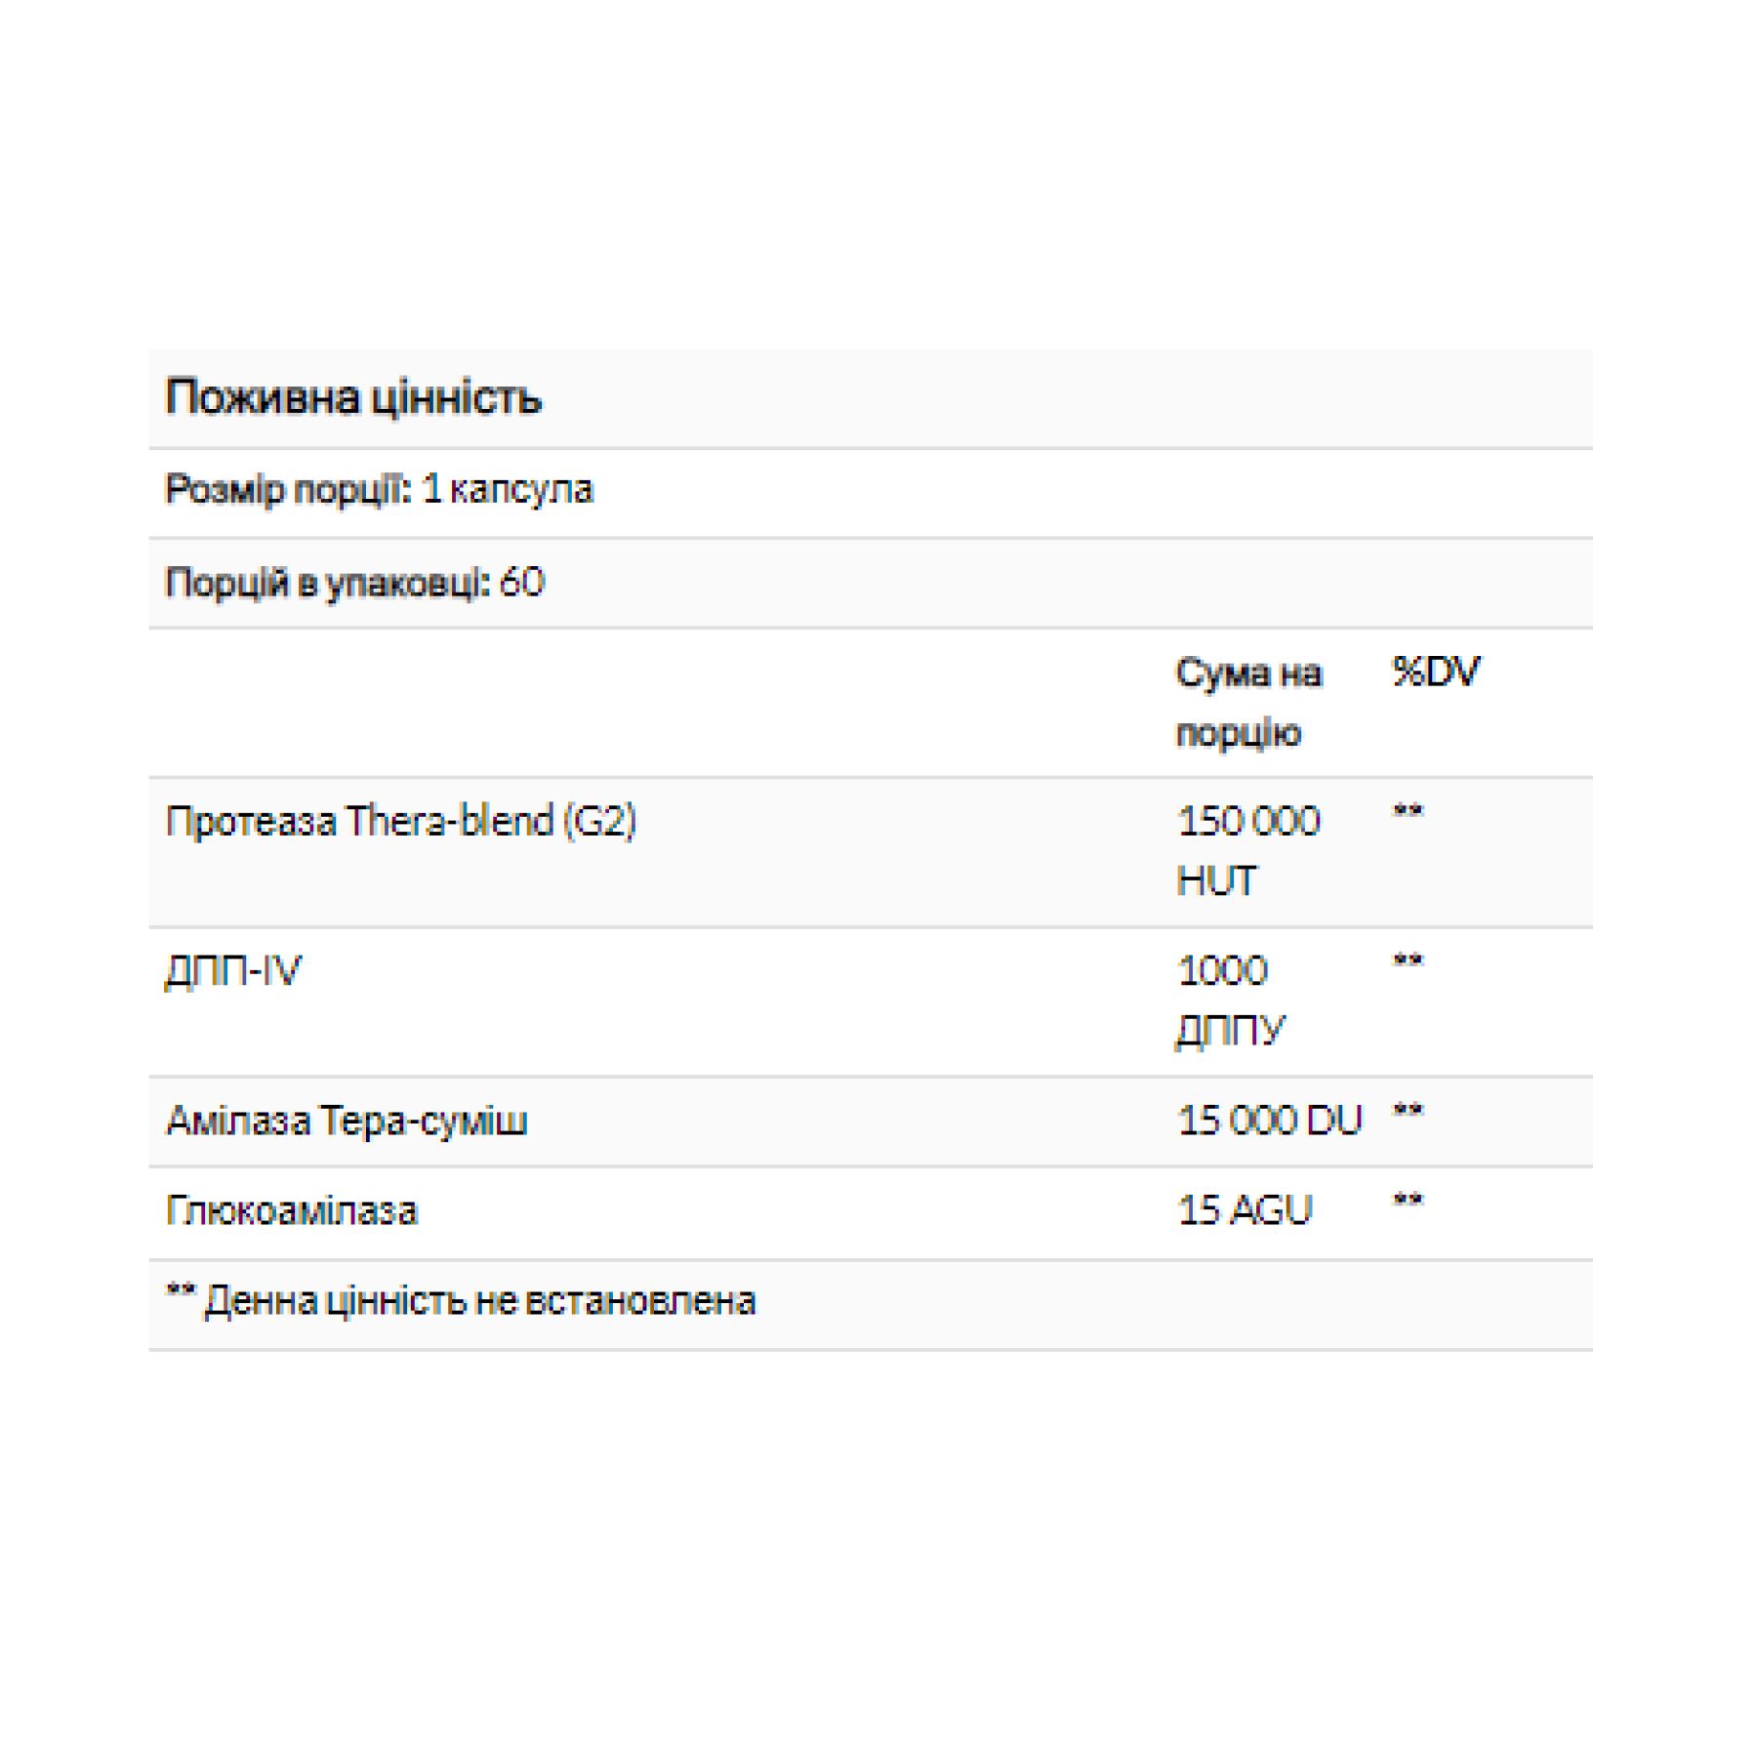1757x1757 pixels.
Task: Click the '150 000 HUT' amount
Action: click(x=1248, y=850)
